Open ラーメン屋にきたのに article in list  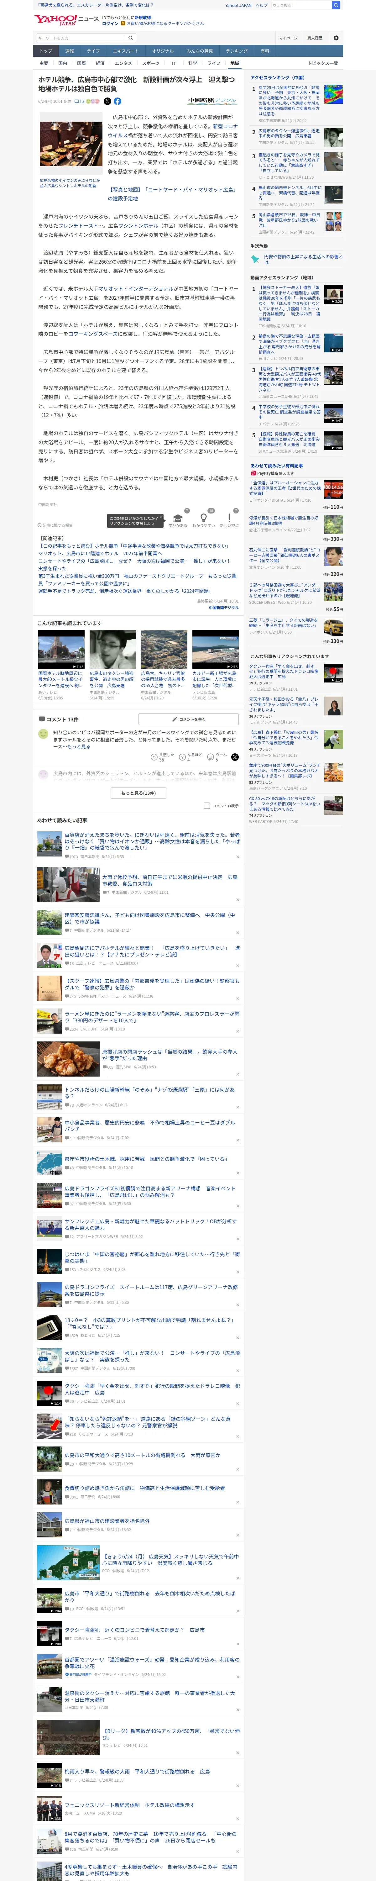[x=152, y=1017]
